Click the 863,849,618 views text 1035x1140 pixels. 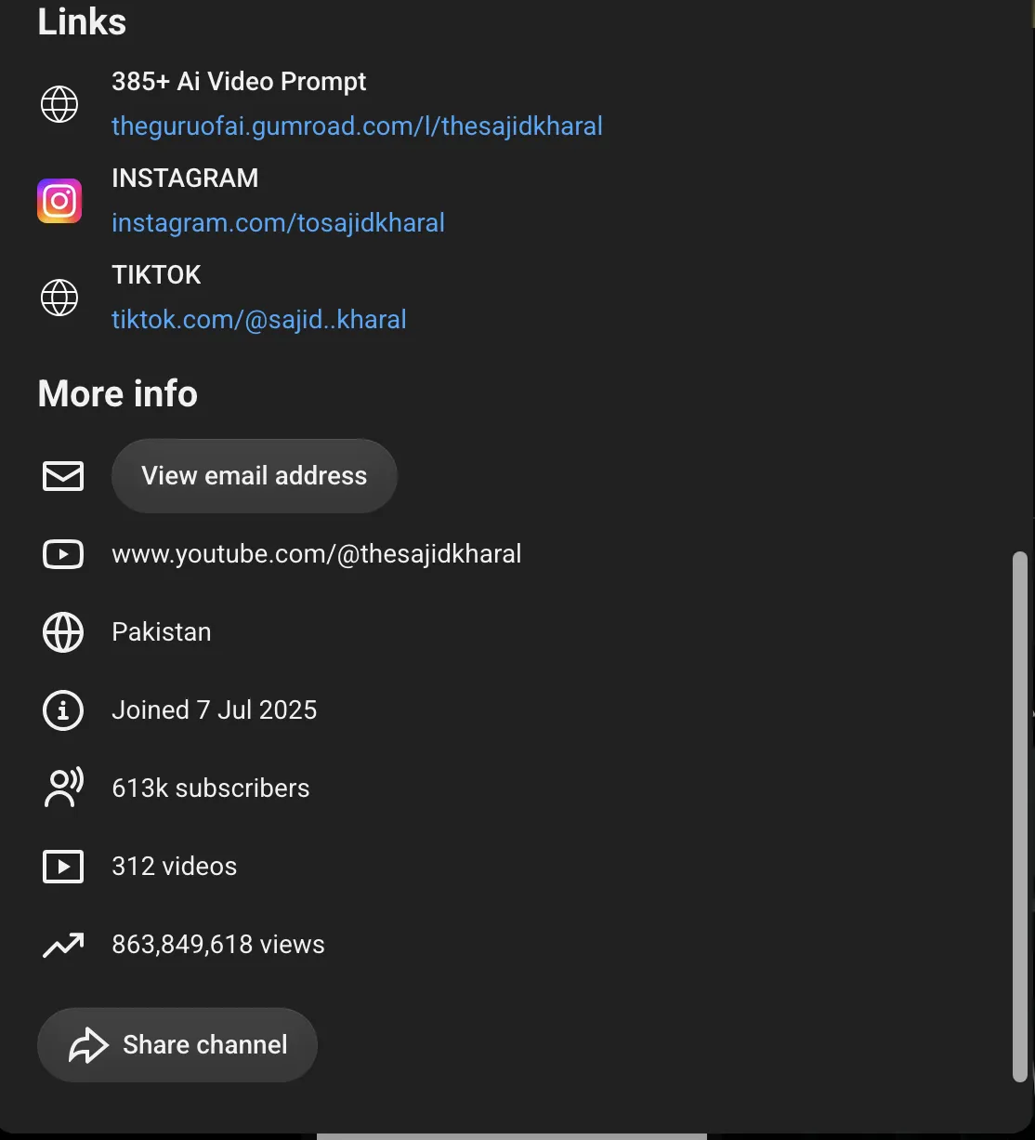(x=218, y=945)
